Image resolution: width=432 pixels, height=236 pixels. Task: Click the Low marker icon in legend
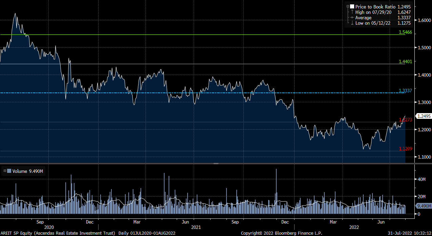(352, 23)
